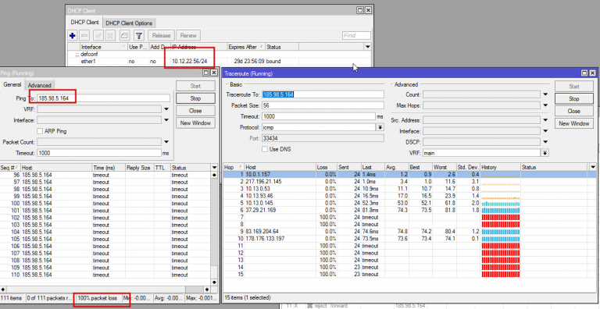The image size is (600, 309).
Task: Sort DHCP table by Interface column
Action: pyautogui.click(x=103, y=47)
